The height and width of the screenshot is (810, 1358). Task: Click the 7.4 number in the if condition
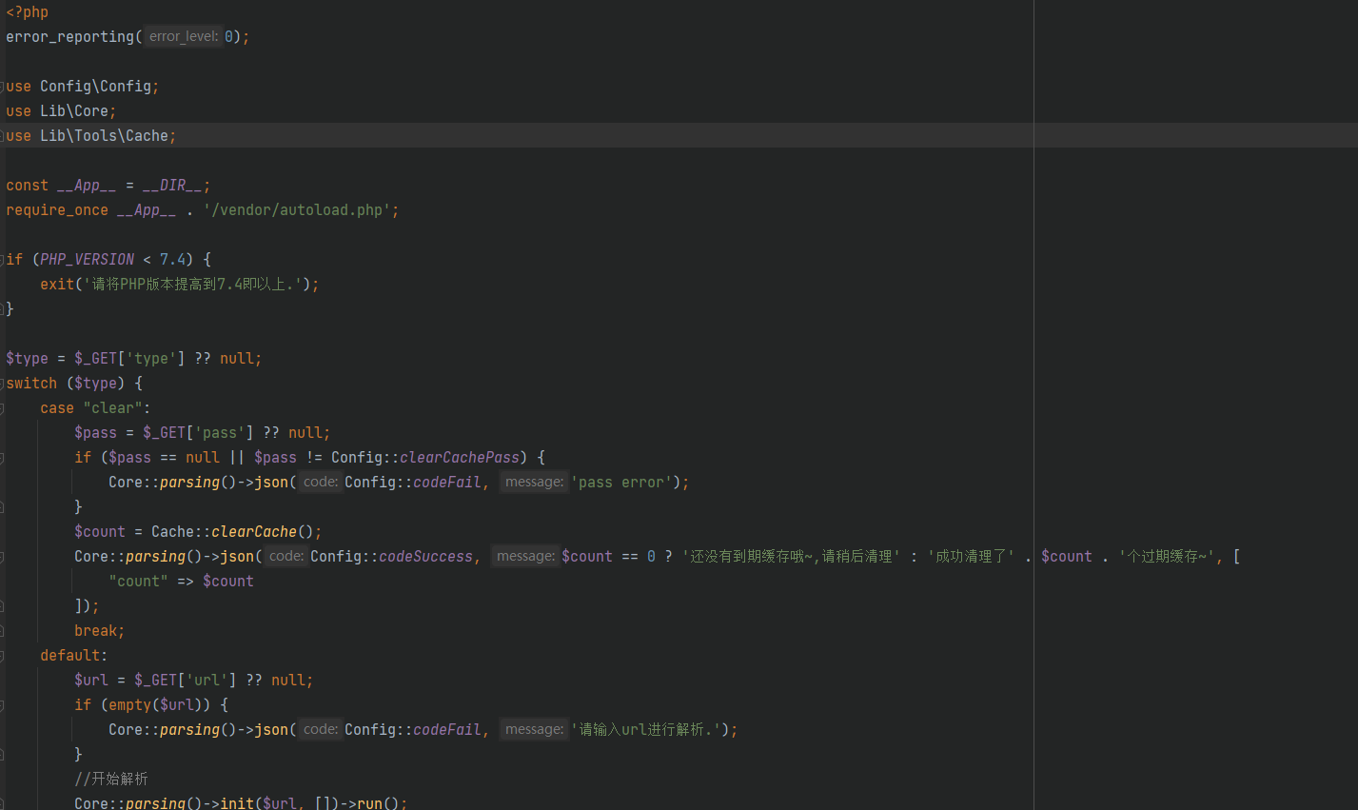click(172, 260)
